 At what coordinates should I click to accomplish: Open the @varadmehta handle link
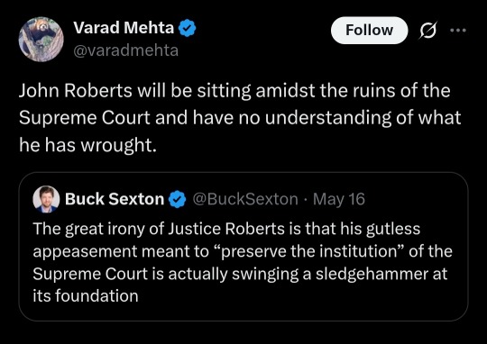(x=125, y=50)
